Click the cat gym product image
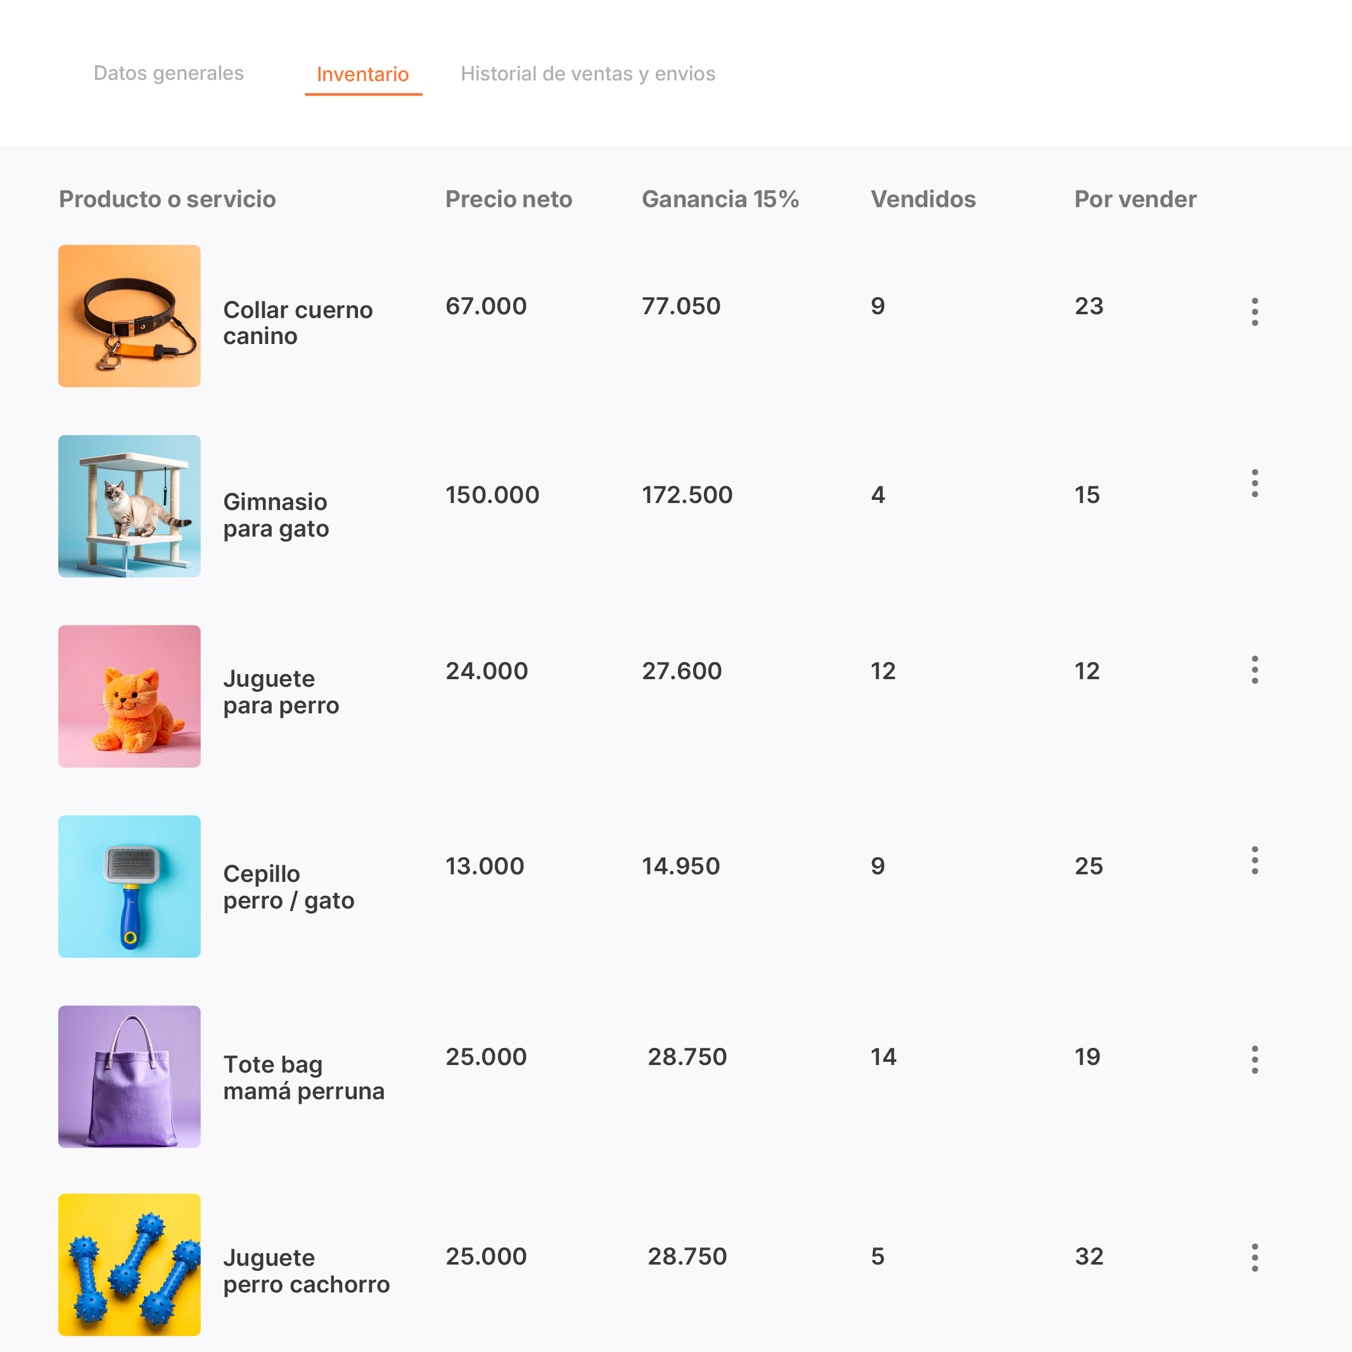This screenshot has width=1352, height=1352. coord(129,506)
